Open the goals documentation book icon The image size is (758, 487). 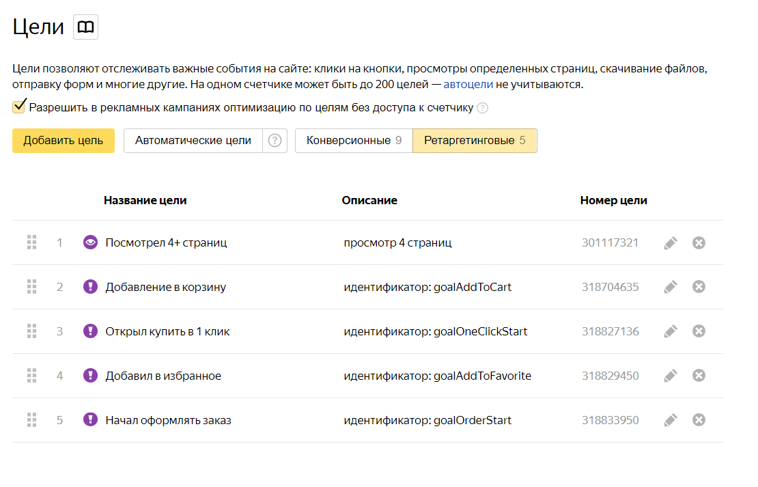click(x=85, y=27)
